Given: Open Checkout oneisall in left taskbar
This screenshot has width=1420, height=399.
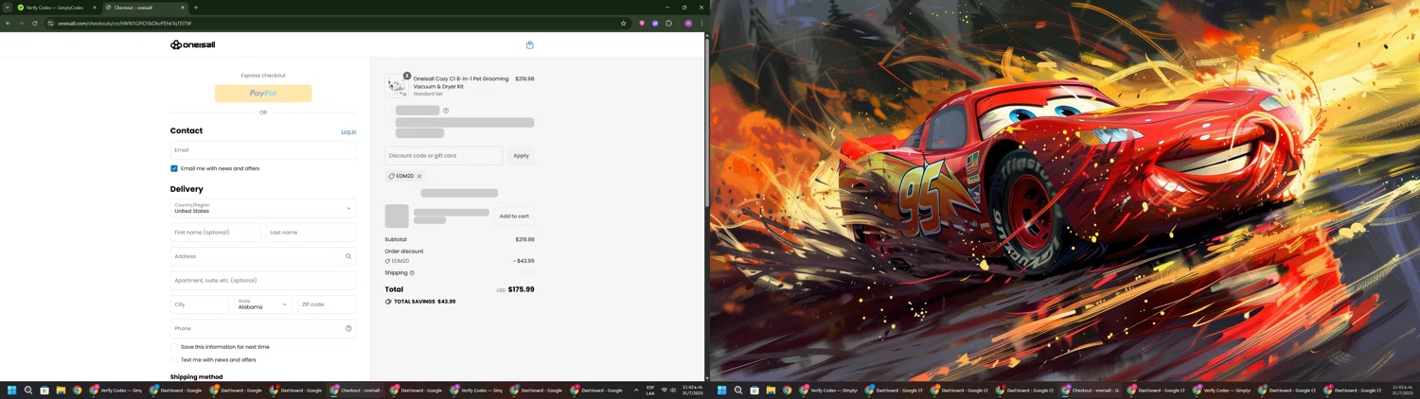Looking at the screenshot, I should tap(358, 390).
